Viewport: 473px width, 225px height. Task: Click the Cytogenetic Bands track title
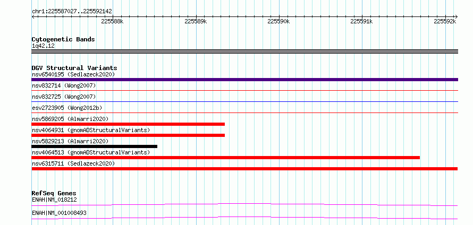coord(63,39)
